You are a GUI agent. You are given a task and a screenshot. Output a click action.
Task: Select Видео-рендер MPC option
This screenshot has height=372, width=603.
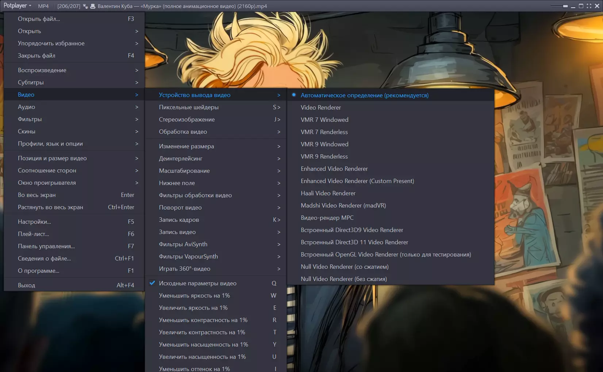coord(391,218)
